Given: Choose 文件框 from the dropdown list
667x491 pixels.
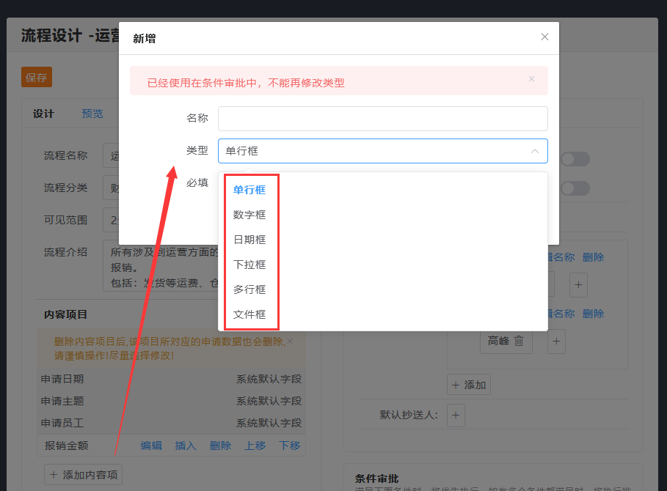Looking at the screenshot, I should 249,314.
